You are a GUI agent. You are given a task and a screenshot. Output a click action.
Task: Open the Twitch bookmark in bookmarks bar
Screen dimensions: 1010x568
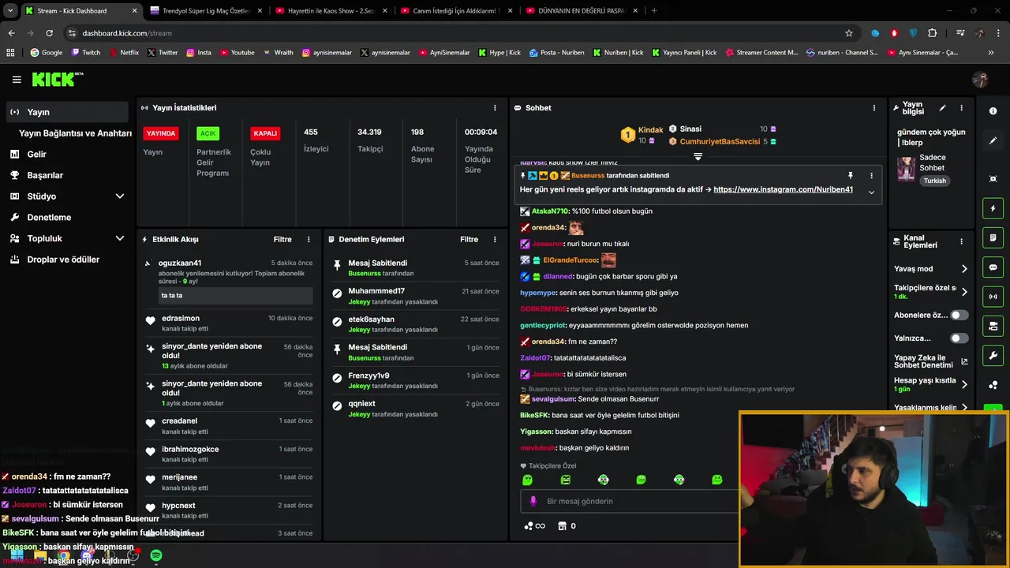(86, 53)
